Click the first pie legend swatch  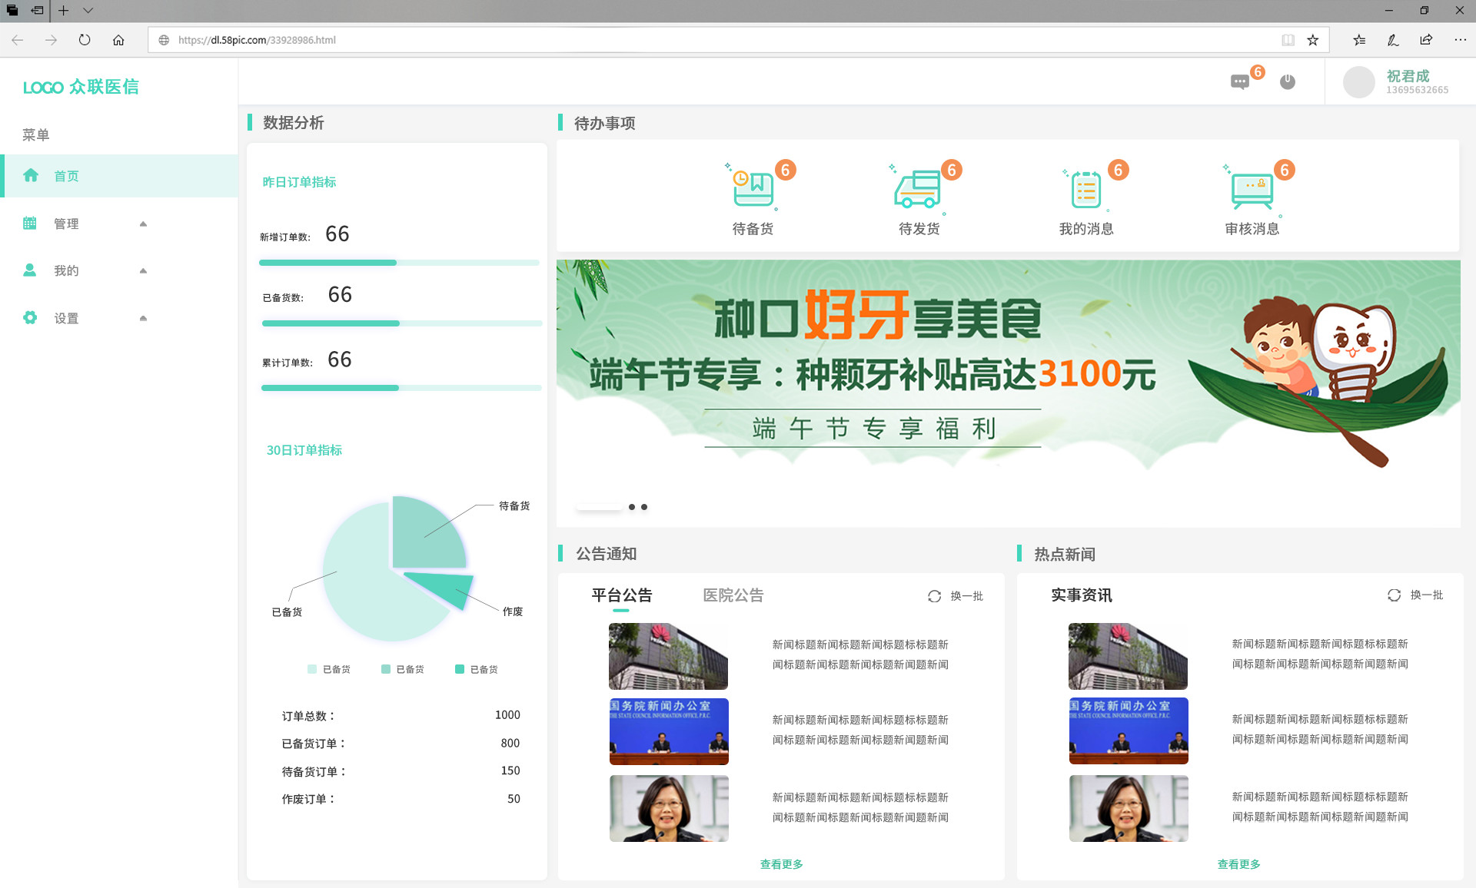[311, 669]
